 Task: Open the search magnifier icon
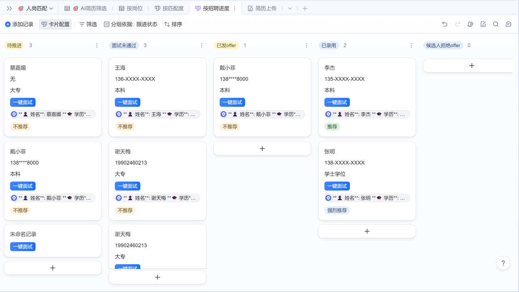pos(495,24)
